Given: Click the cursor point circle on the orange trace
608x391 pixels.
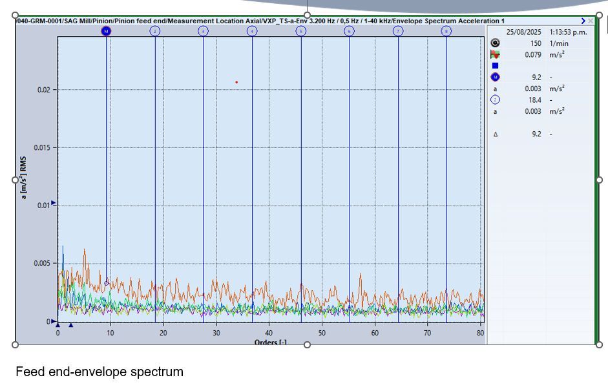Looking at the screenshot, I should click(107, 283).
